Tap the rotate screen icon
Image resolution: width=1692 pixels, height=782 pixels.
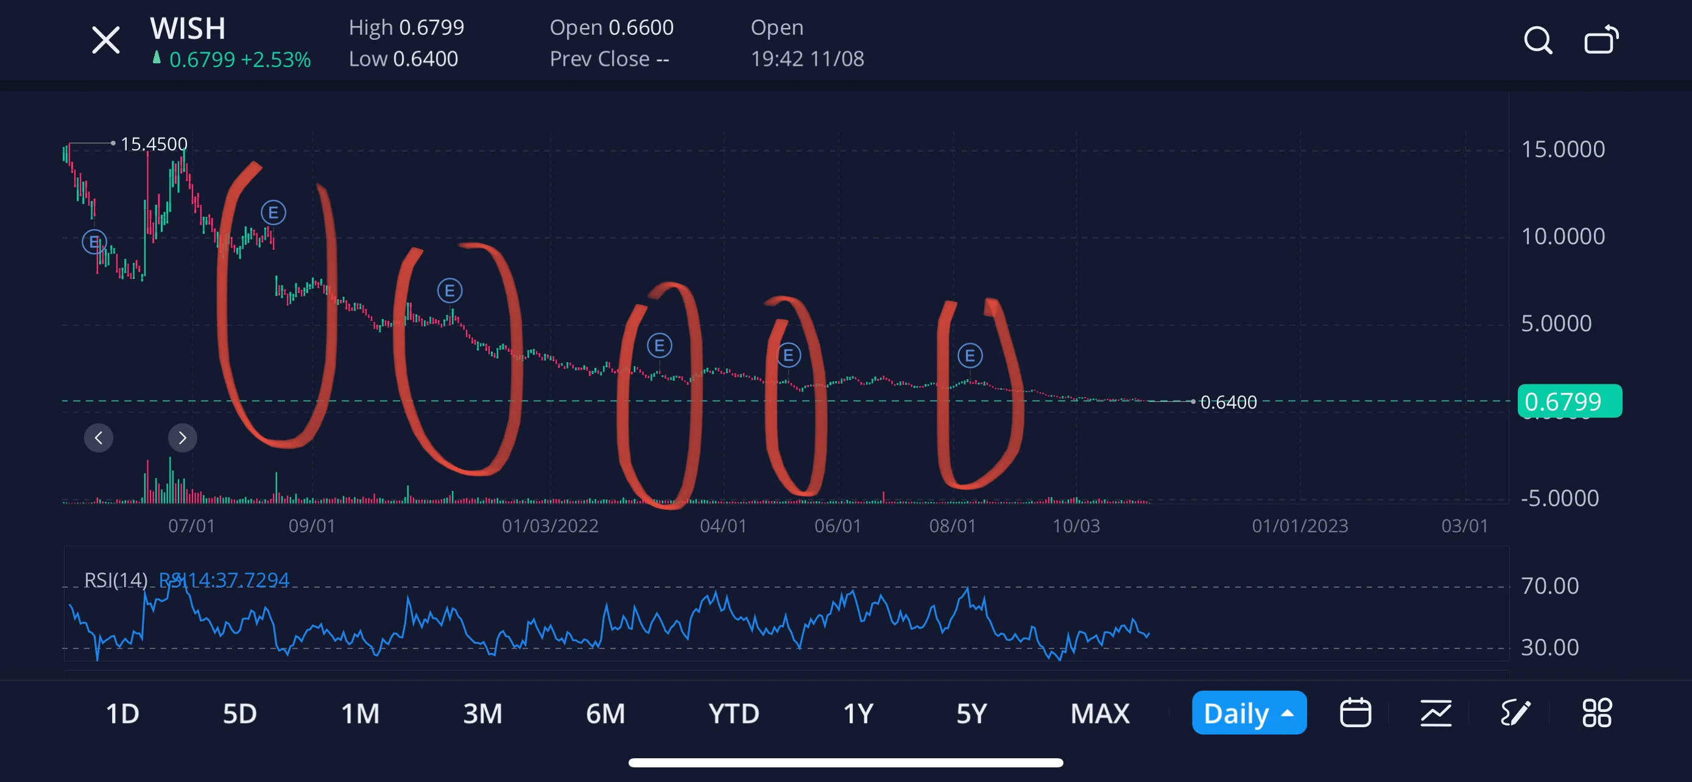(1601, 40)
